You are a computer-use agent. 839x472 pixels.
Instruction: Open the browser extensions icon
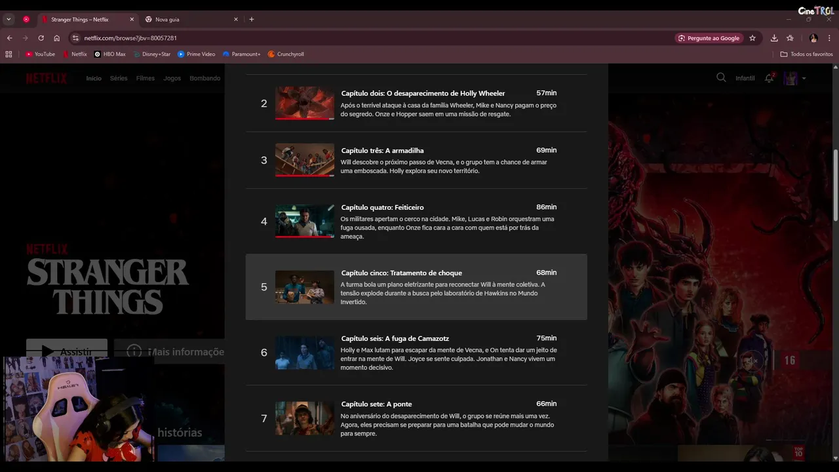(790, 38)
